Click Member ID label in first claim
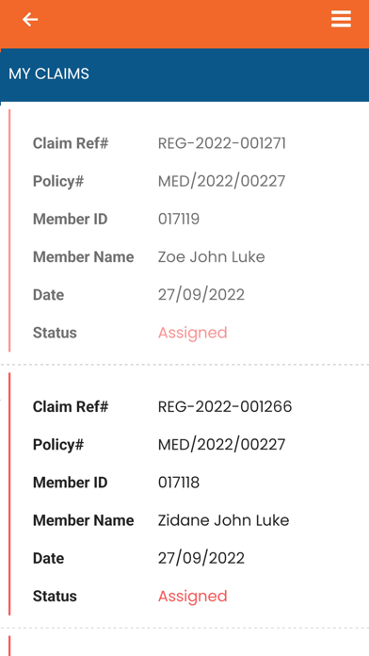 [x=71, y=220]
